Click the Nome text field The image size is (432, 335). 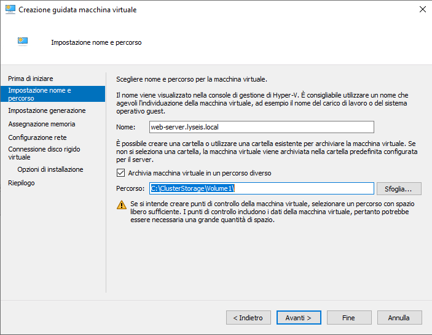coord(261,127)
